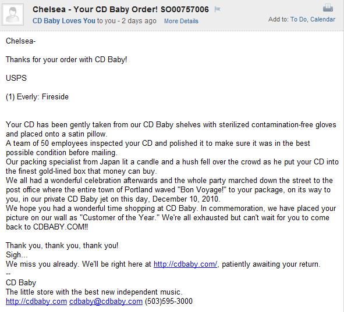Add this email to To Do
Viewport: 344px width, 312px height.
[299, 20]
